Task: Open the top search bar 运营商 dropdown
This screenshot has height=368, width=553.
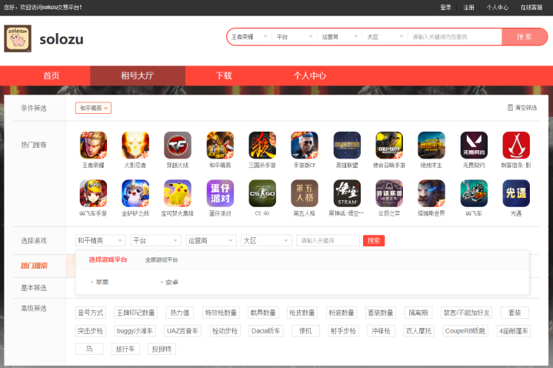Action: click(x=340, y=37)
